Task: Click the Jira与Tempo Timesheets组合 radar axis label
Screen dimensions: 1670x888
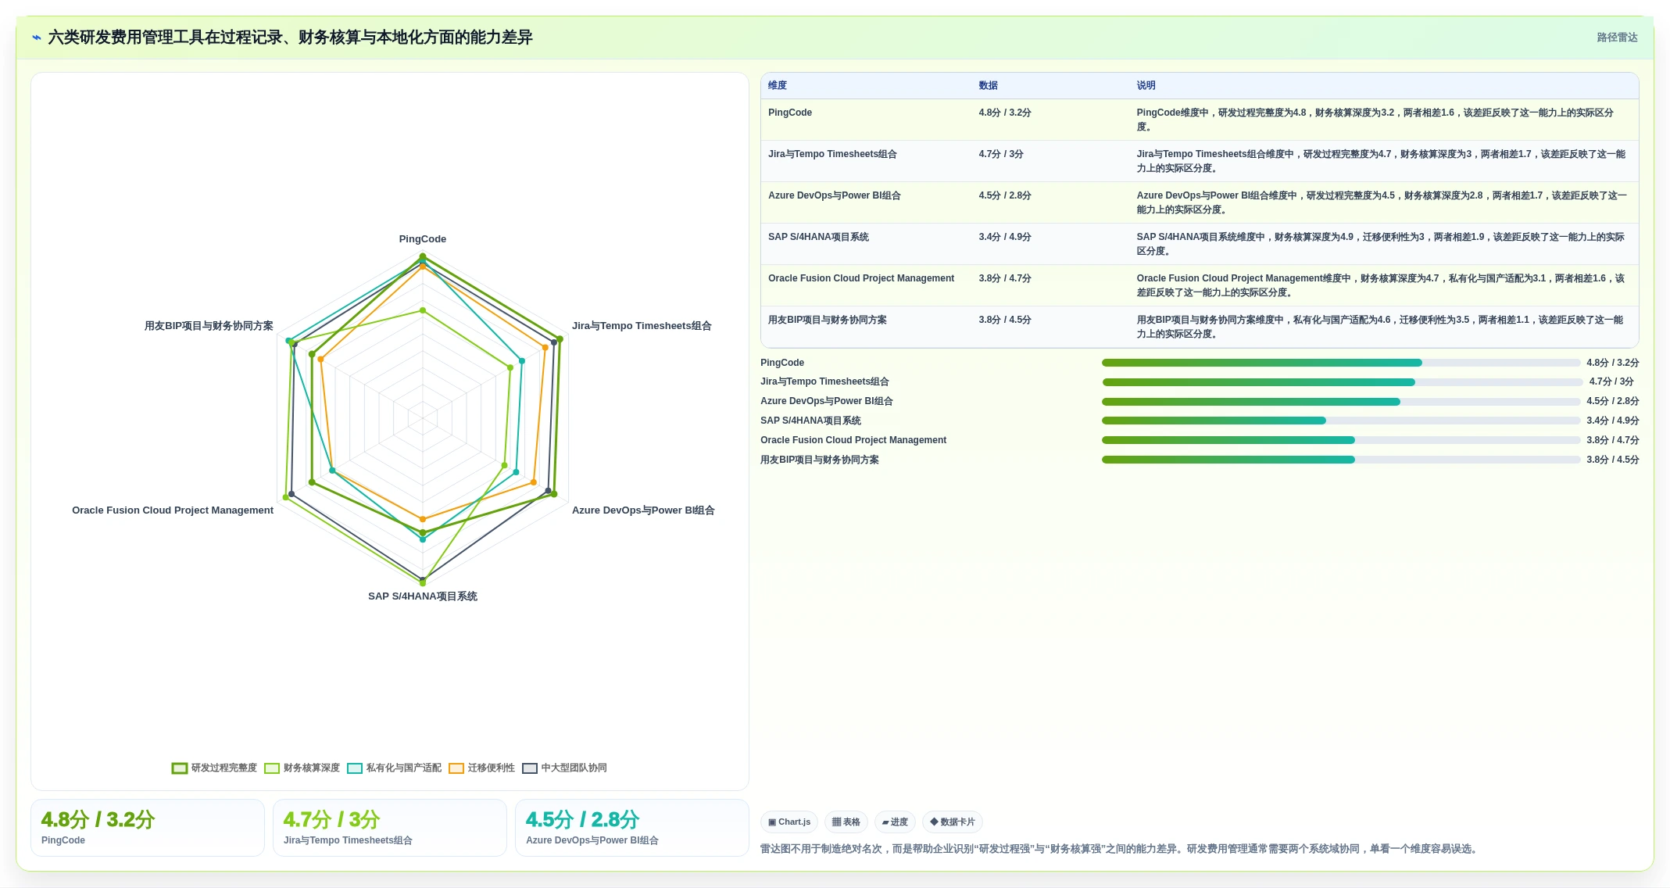Action: pos(642,327)
